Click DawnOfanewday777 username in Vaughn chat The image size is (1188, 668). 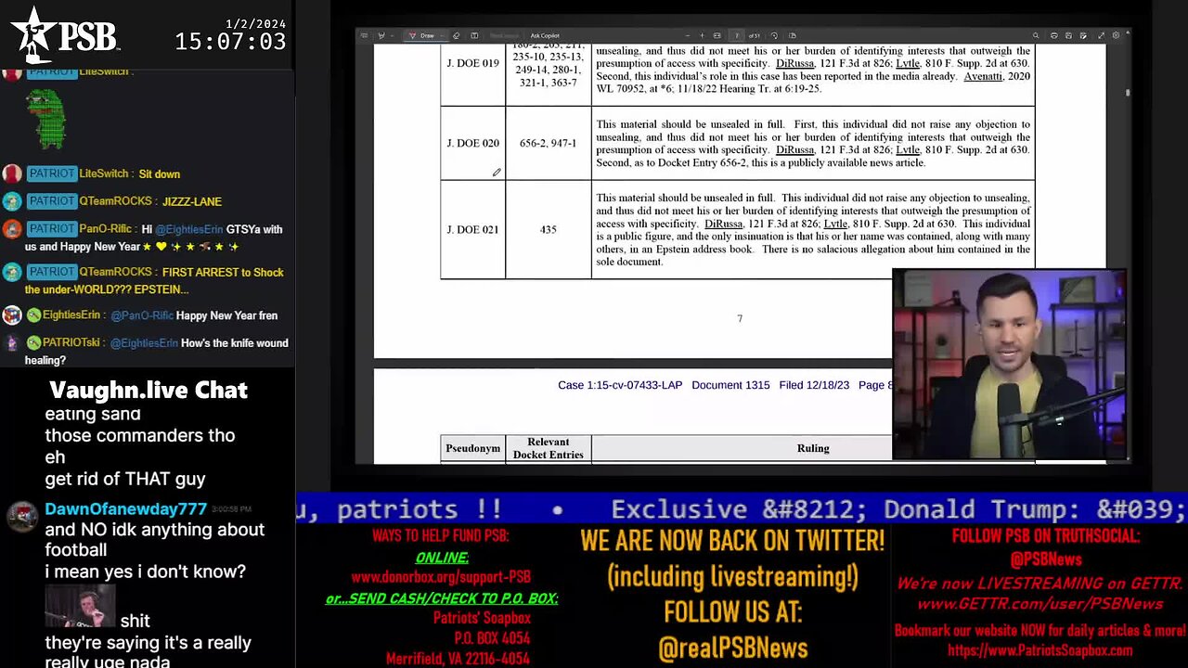pyautogui.click(x=125, y=509)
